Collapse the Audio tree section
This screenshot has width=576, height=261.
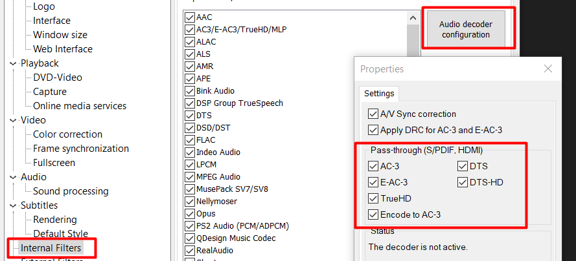click(x=13, y=177)
